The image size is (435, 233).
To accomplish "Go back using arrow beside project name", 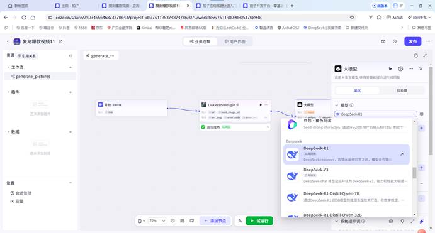I will pyautogui.click(x=8, y=41).
